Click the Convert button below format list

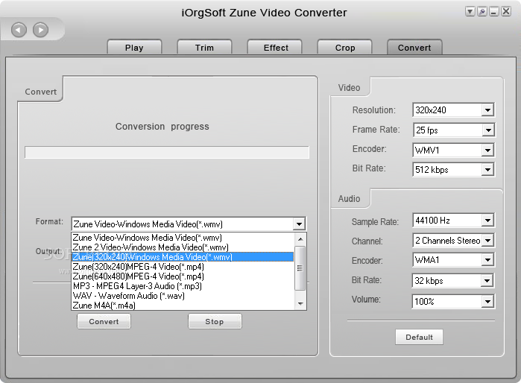coord(104,321)
